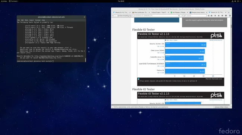The height and width of the screenshot is (135, 242).
Task: Open the Activities overview
Action: coord(4,1)
